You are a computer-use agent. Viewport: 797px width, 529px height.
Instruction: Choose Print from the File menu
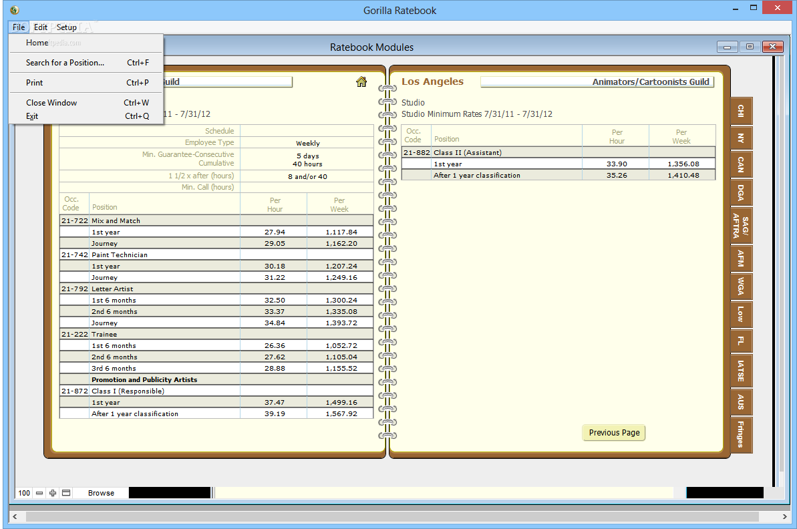86,82
